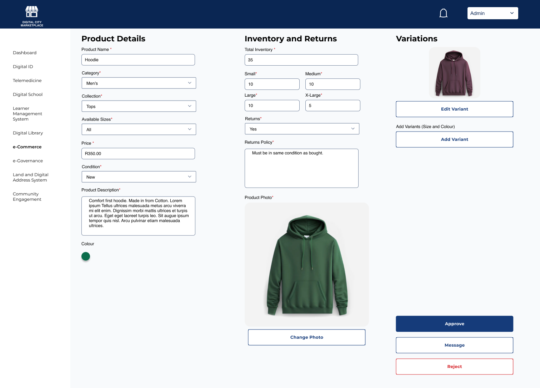Viewport: 540px width, 388px height.
Task: Click the notification bell icon
Action: [x=443, y=13]
